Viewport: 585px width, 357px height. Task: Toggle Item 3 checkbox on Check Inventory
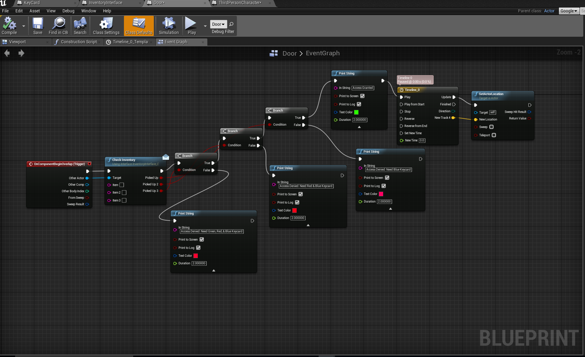[x=124, y=200]
